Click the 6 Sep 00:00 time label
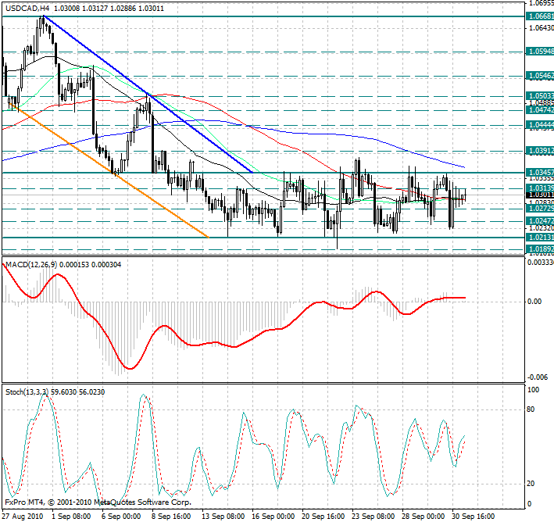This screenshot has height=522, width=554. [121, 517]
